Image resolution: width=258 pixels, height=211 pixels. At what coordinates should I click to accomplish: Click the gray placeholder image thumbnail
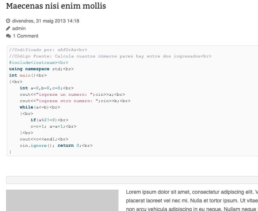[x=62, y=200]
